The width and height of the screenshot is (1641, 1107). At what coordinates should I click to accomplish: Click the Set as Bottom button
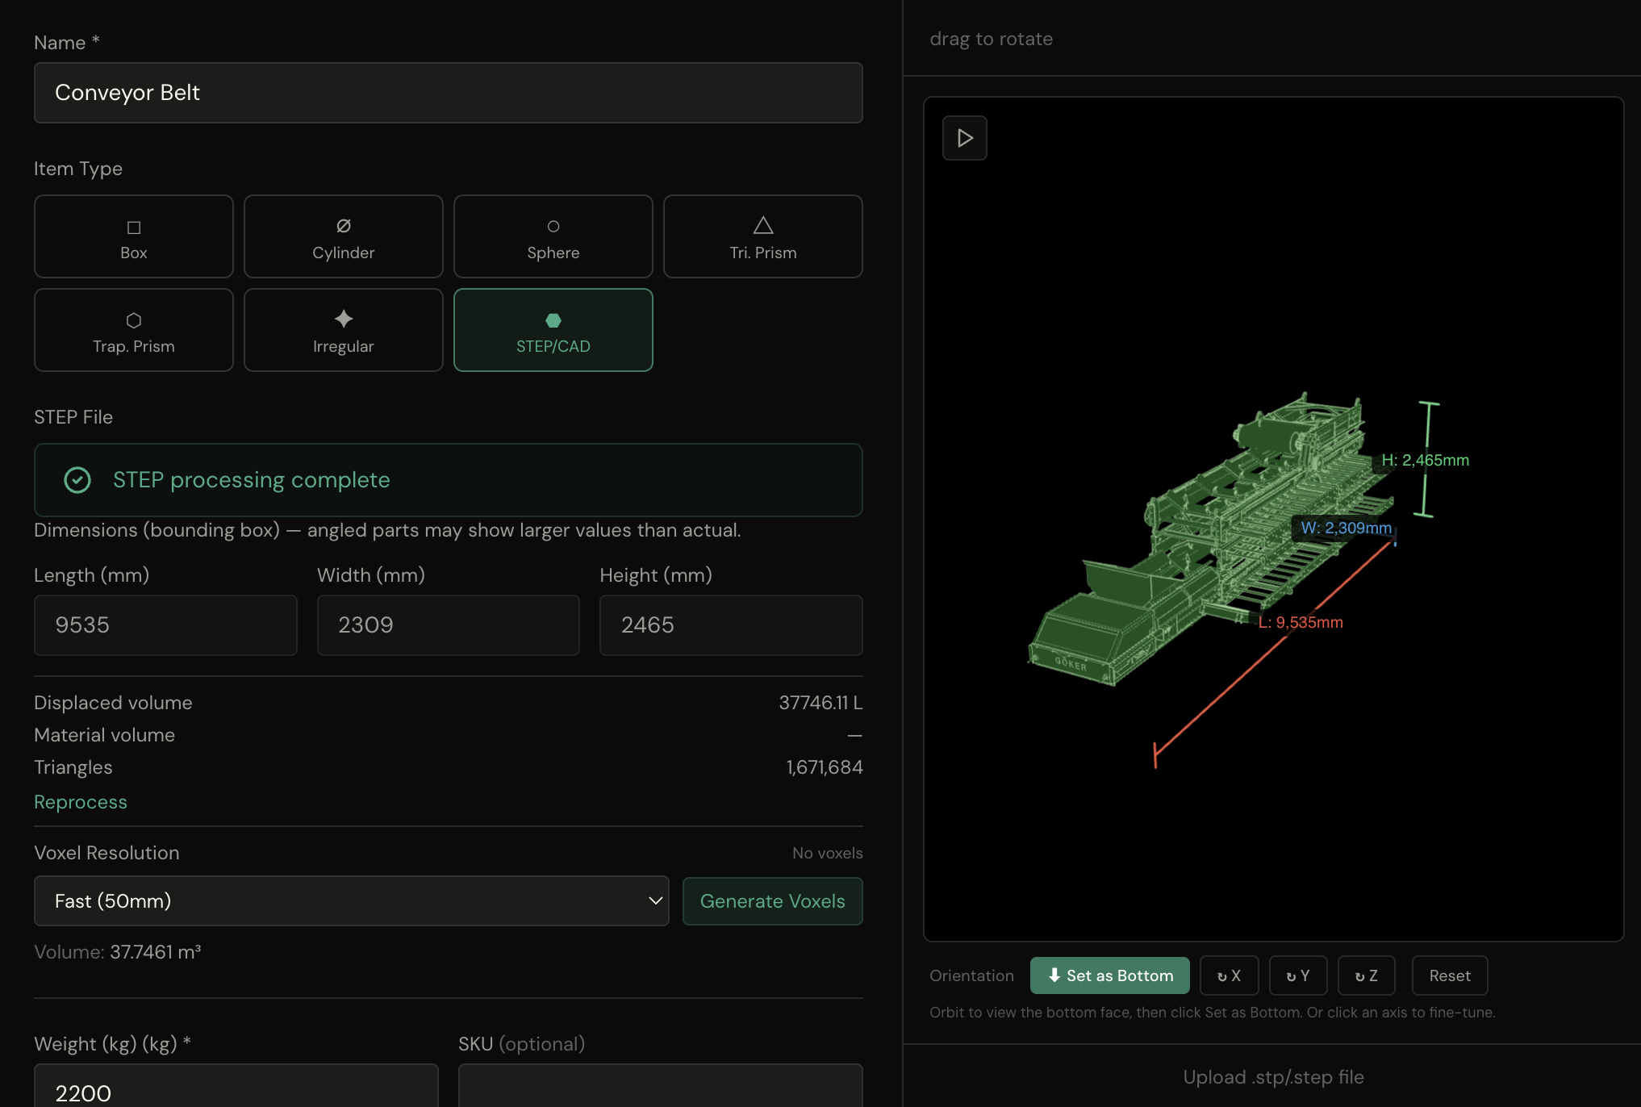tap(1110, 975)
